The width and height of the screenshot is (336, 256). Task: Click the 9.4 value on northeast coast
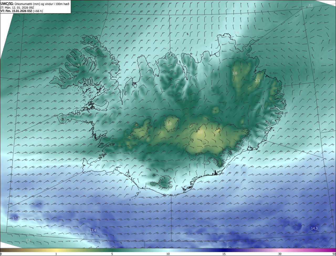point(236,33)
